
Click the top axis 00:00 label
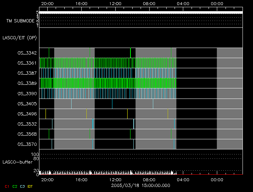point(217,4)
